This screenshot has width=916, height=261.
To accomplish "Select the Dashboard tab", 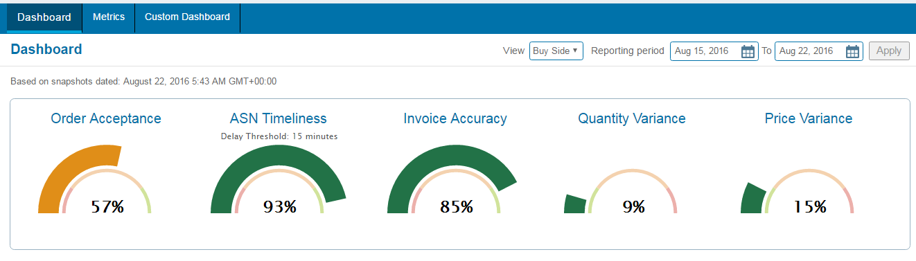I will click(44, 17).
